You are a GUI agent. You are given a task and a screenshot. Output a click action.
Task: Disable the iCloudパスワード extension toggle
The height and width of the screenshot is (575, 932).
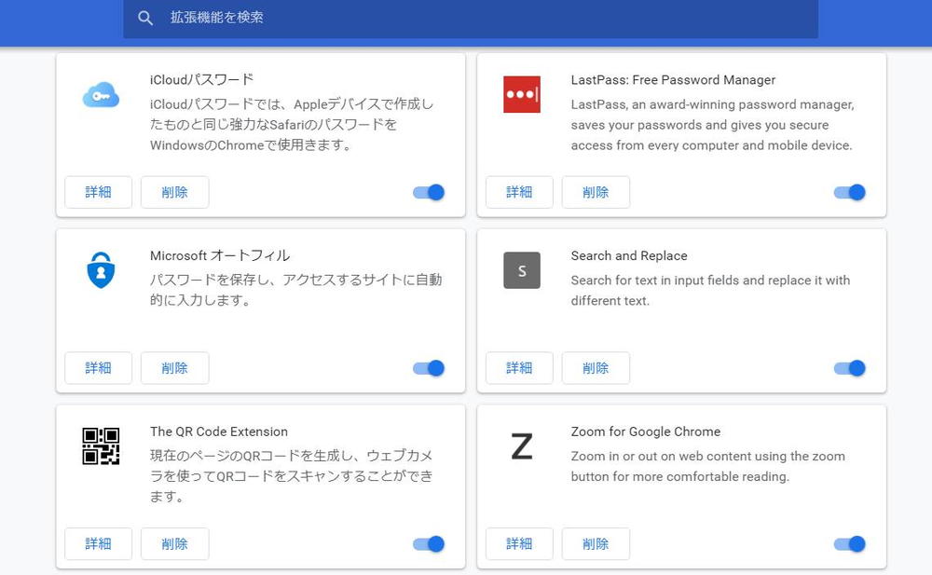pyautogui.click(x=429, y=192)
